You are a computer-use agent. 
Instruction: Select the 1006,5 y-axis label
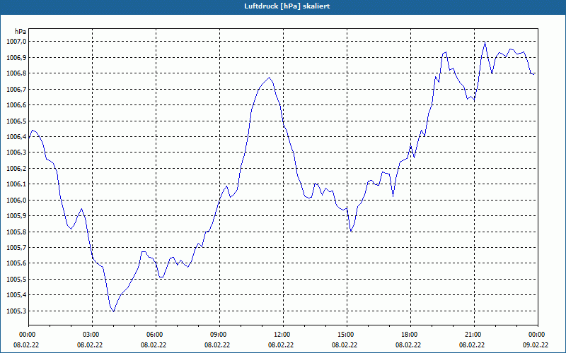pos(16,121)
